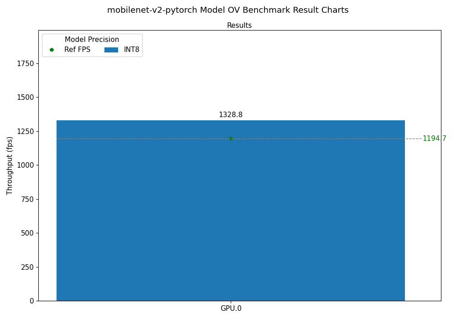Click the green reference point on the bar
The height and width of the screenshot is (319, 456).
[x=231, y=139]
